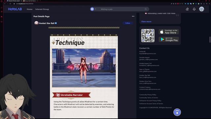This screenshot has height=119, width=211.
Task: Click Get it on Google Play button
Action: (x=169, y=39)
